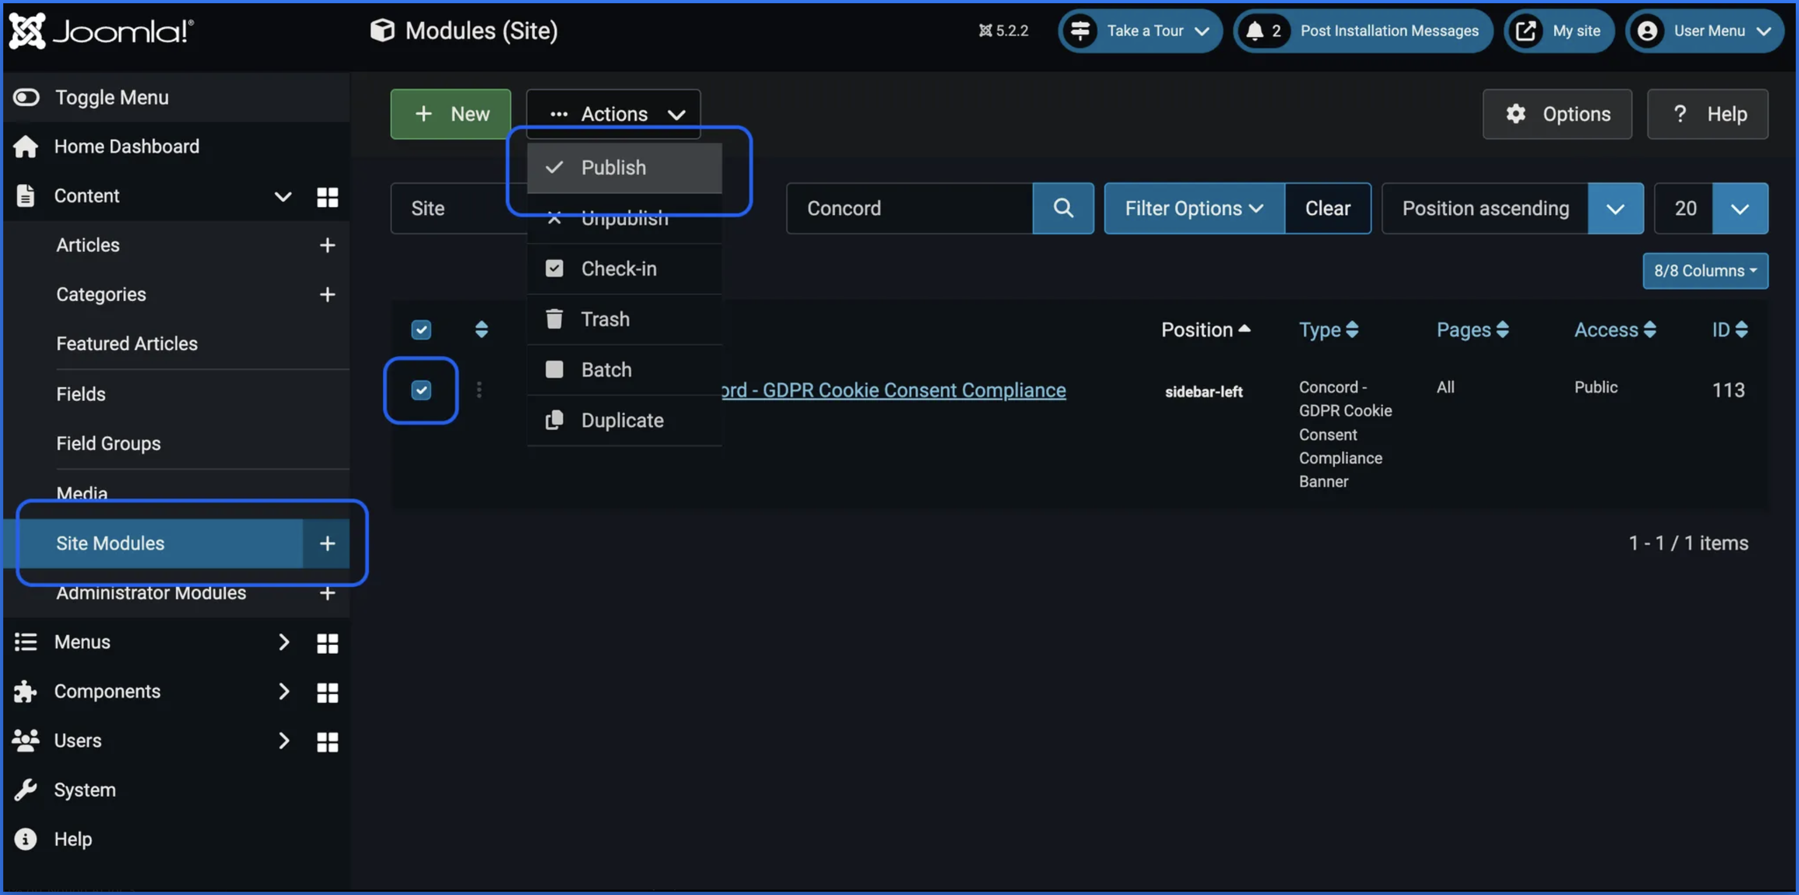Open the Position ascending sort dropdown
The height and width of the screenshot is (895, 1799).
(1513, 208)
